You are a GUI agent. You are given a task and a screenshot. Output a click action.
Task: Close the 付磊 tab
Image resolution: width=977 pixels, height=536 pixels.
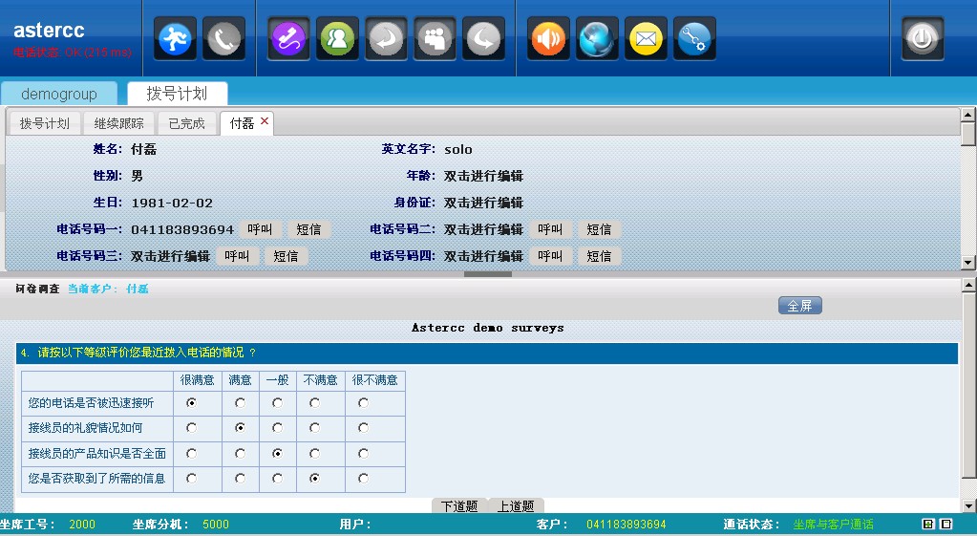pyautogui.click(x=265, y=121)
